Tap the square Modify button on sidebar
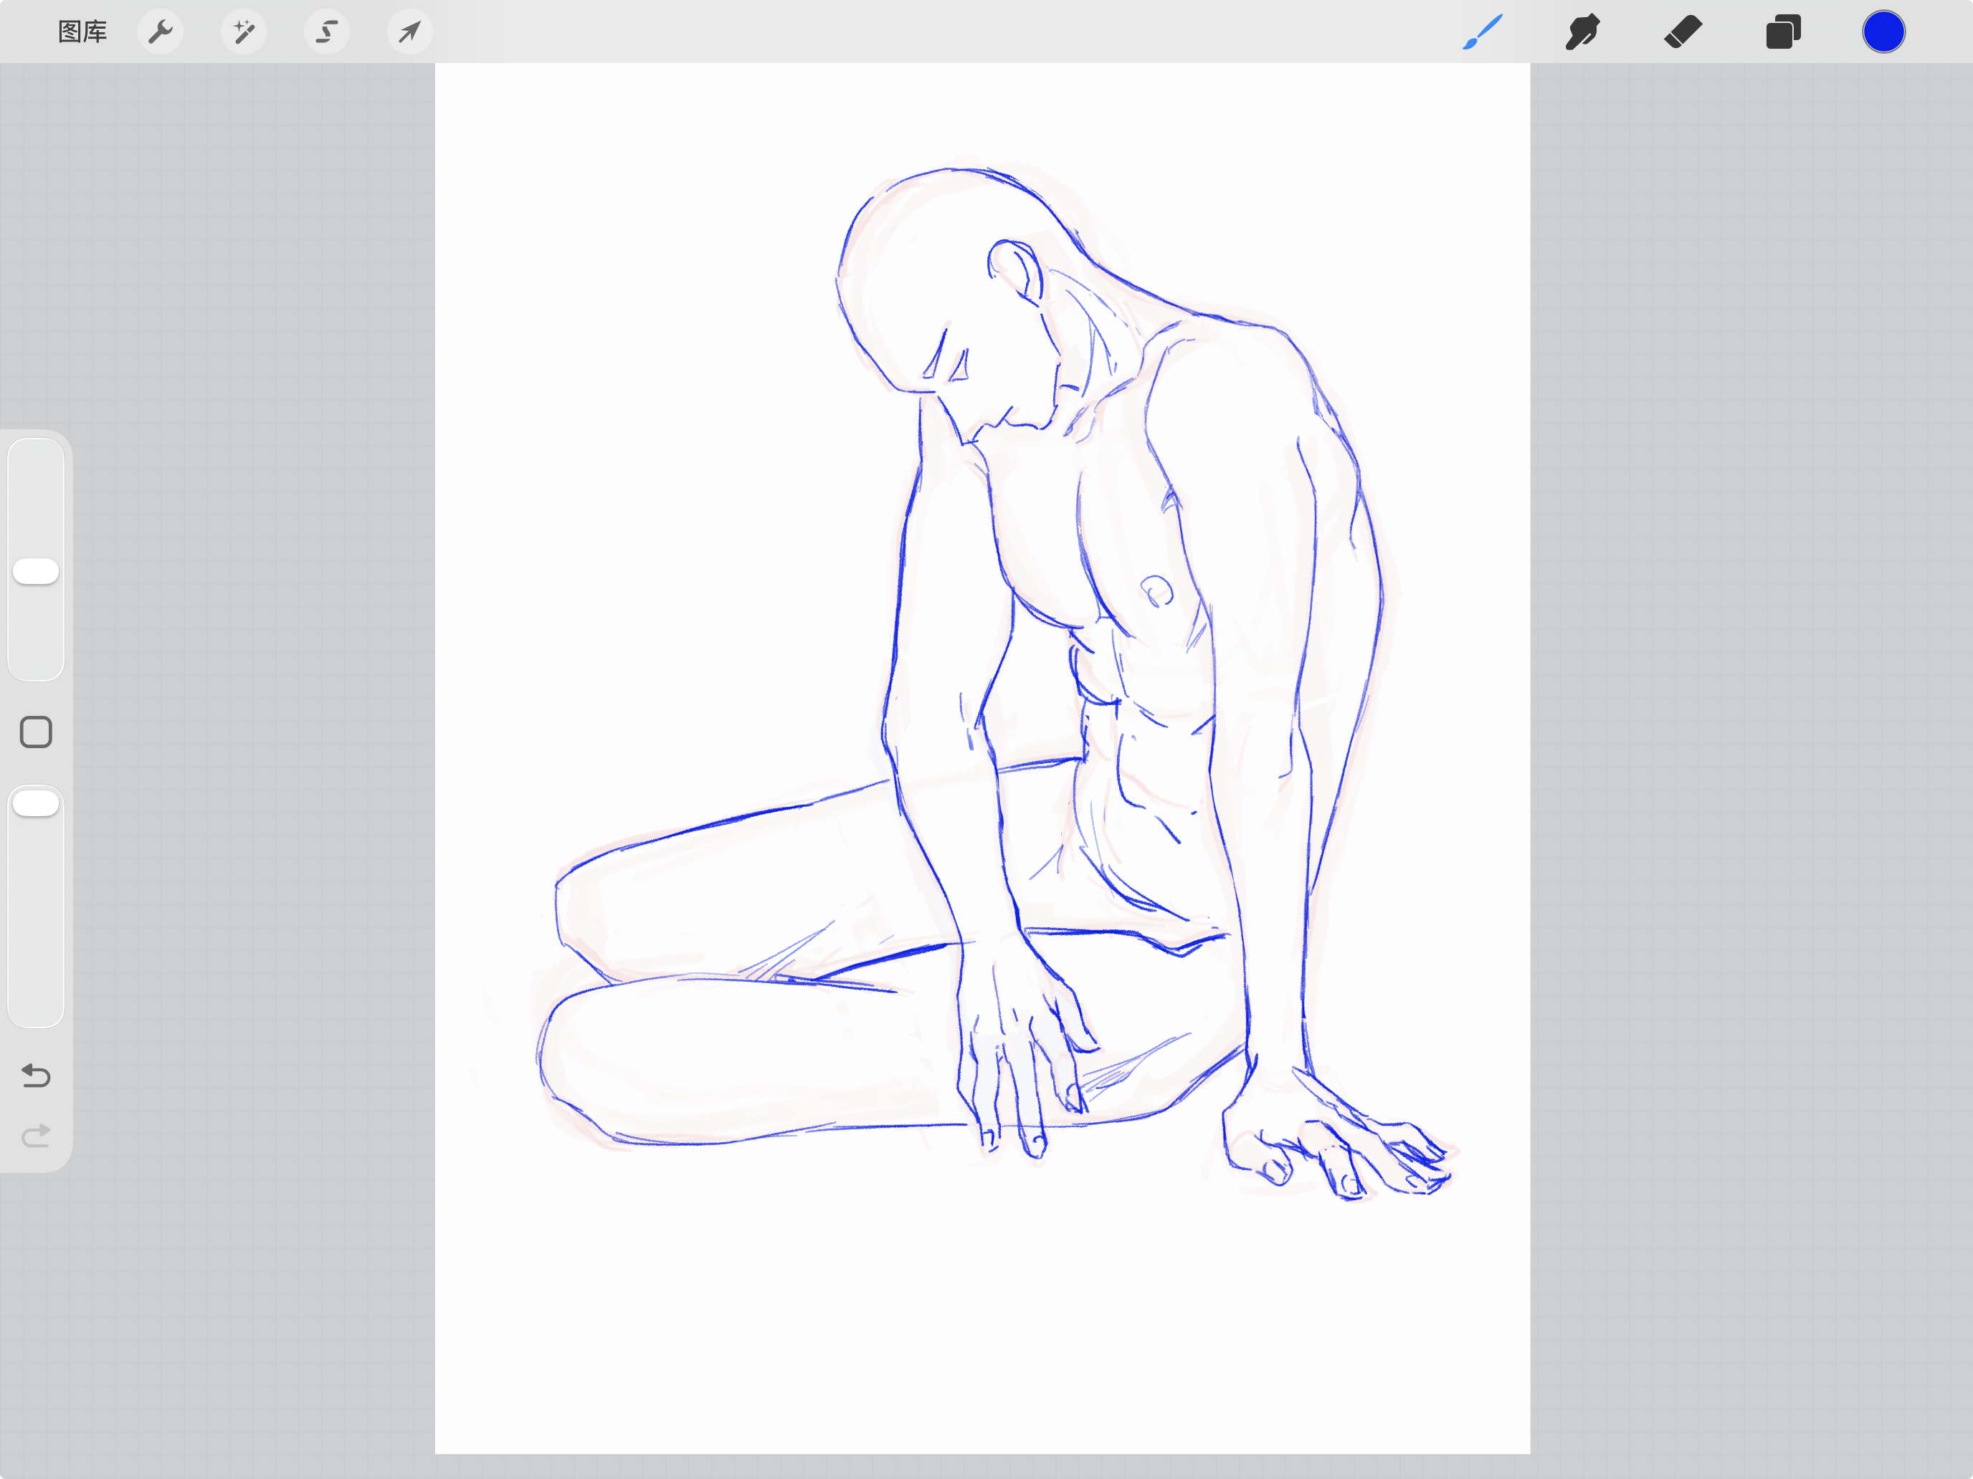The image size is (1973, 1479). point(36,732)
